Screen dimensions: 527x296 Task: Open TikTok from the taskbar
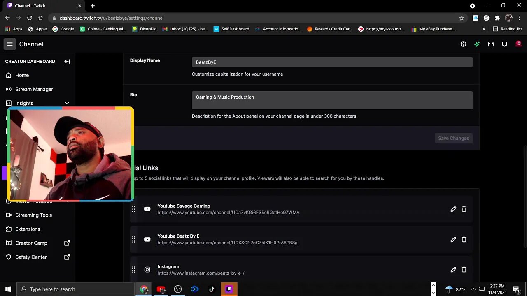point(212,289)
